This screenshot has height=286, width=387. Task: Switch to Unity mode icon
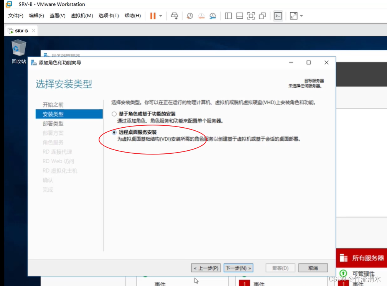coord(262,16)
